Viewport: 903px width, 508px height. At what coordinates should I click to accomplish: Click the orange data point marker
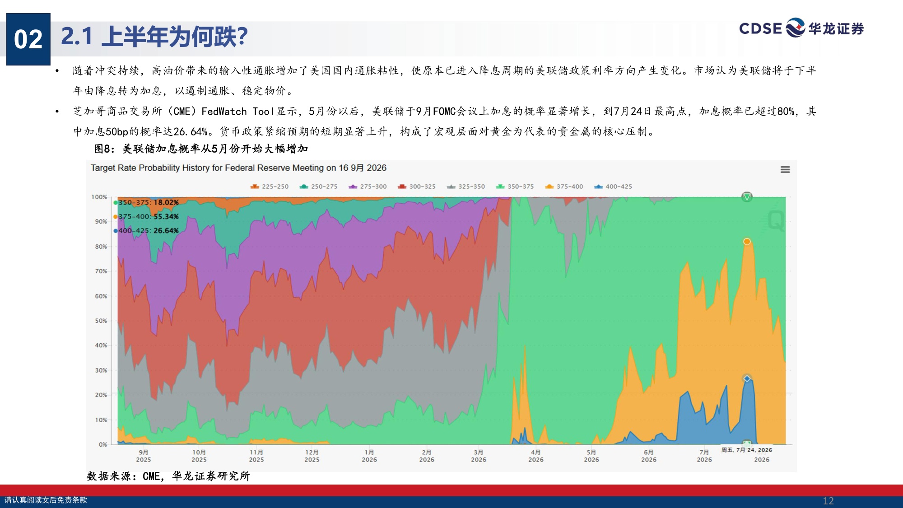(747, 242)
